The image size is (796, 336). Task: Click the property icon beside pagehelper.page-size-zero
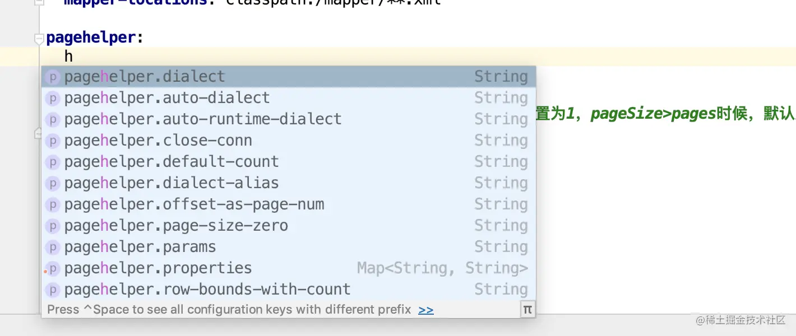pyautogui.click(x=52, y=226)
